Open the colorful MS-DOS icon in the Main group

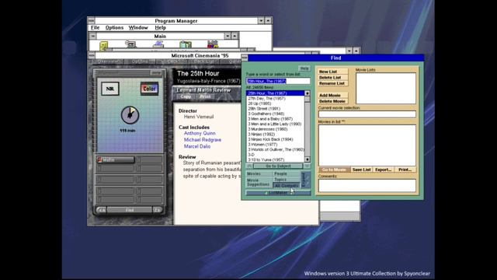213,44
